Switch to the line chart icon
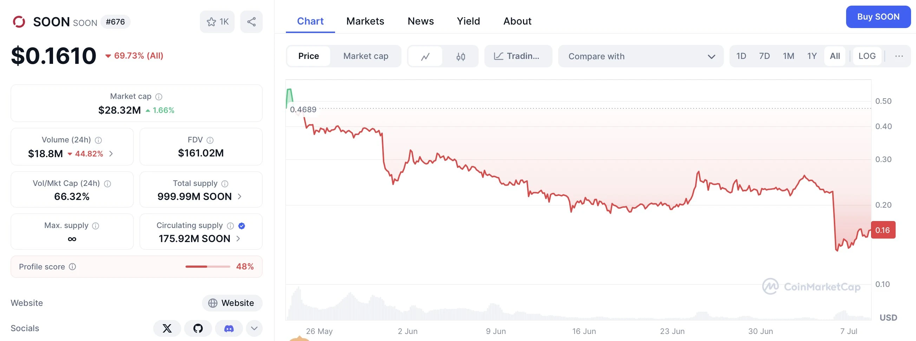 425,56
